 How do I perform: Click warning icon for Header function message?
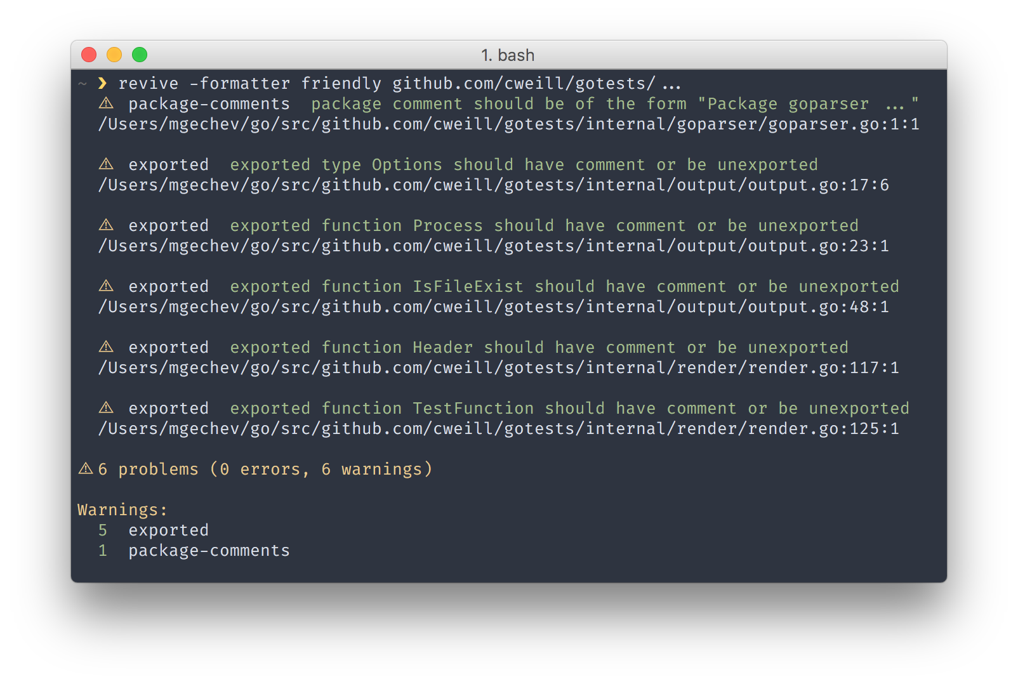[106, 347]
